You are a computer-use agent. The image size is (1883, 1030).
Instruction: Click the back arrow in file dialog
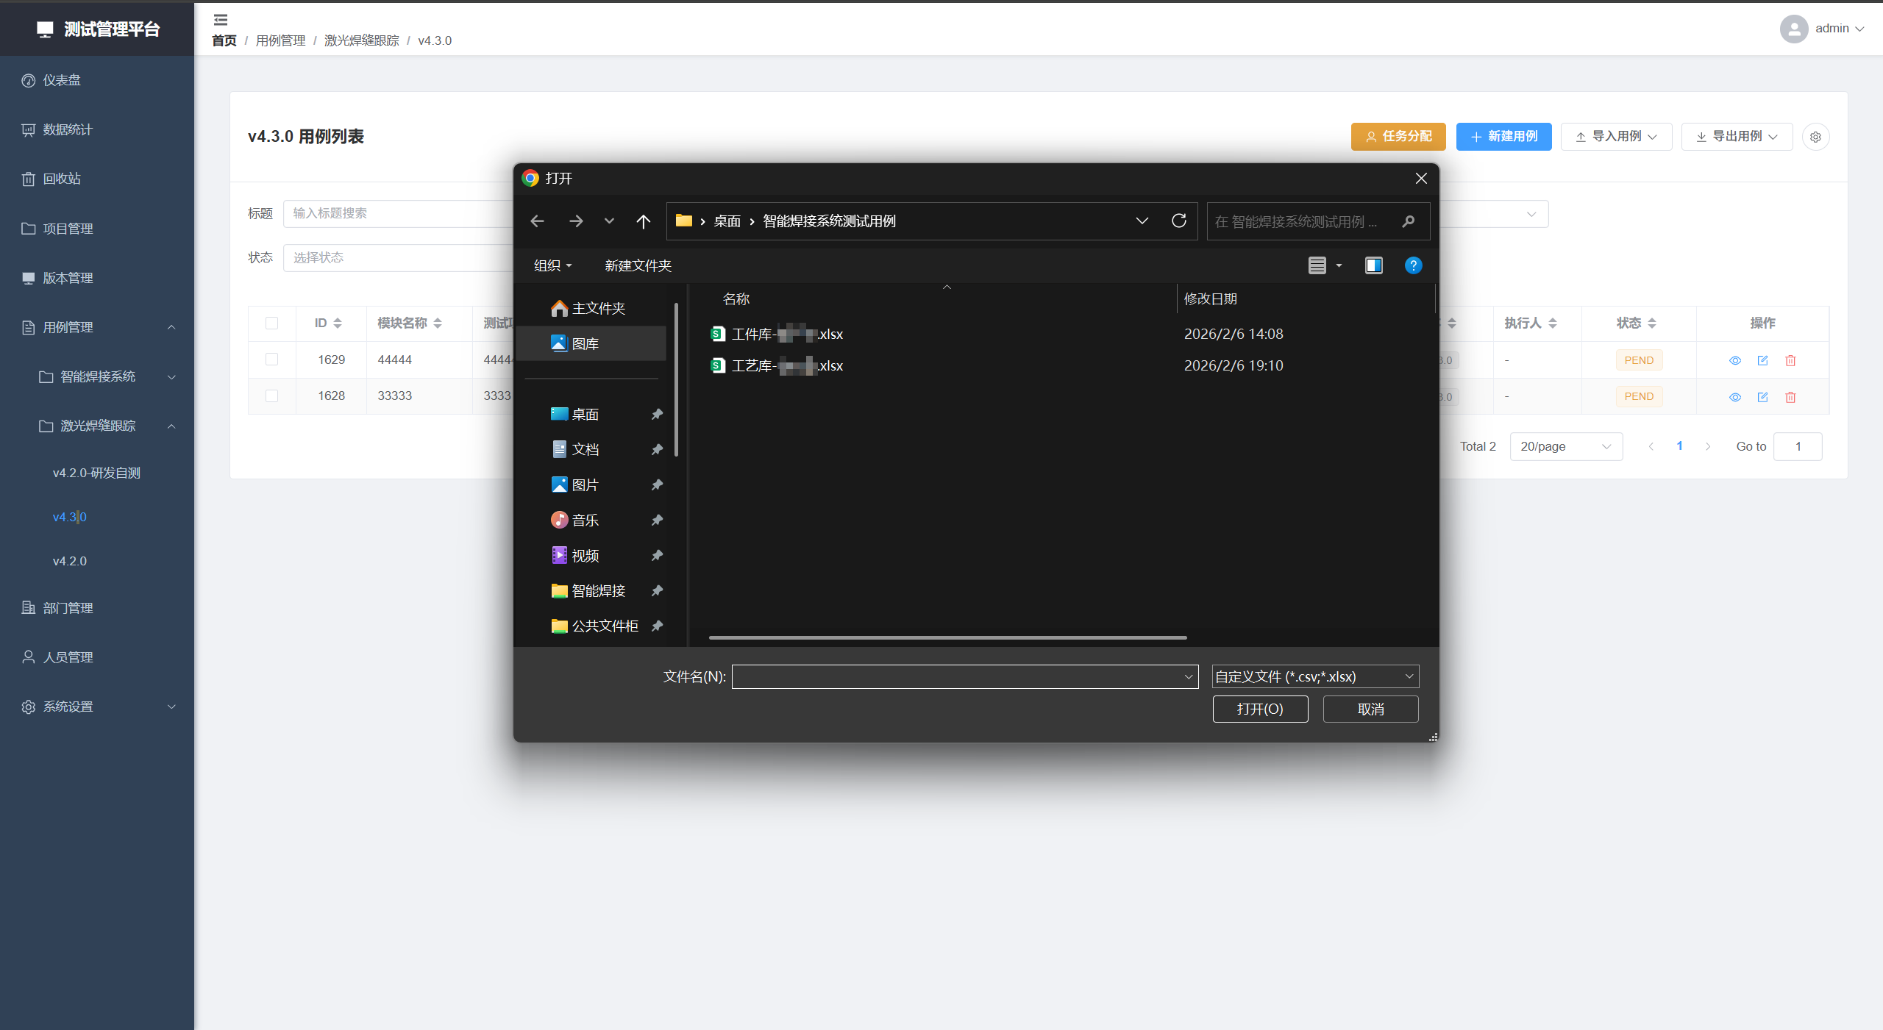point(537,221)
